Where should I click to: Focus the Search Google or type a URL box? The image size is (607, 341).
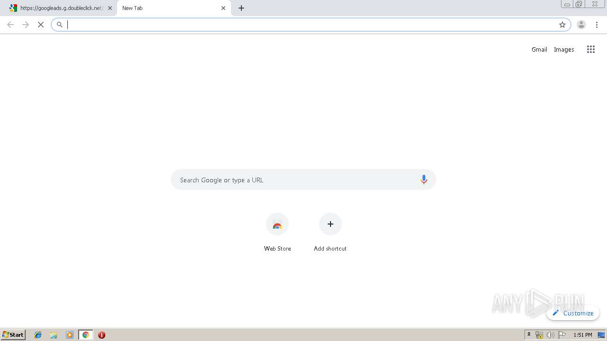[x=303, y=179]
